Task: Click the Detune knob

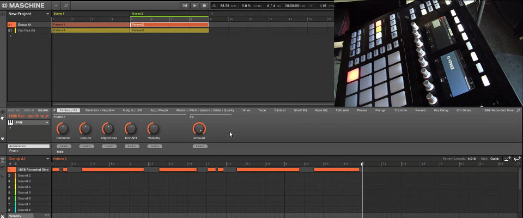Action: pyautogui.click(x=86, y=128)
